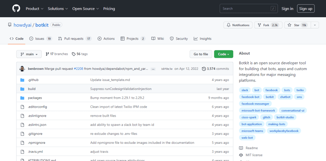This screenshot has width=326, height=161.
Task: Click 're-exlcude changes to .env files' message
Action: [114, 134]
